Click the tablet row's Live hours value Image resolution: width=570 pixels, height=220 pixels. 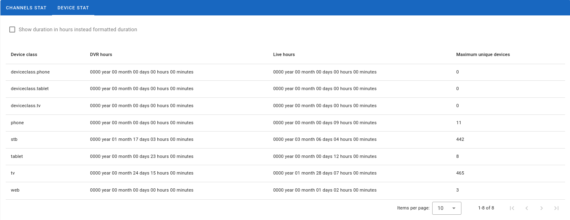[324, 156]
